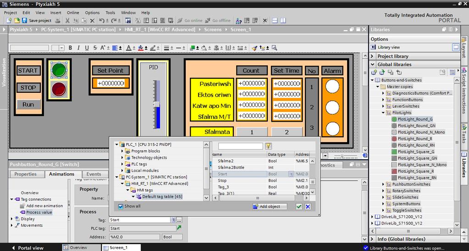
Task: Select PlotLight_Round_G library item
Action: (x=415, y=119)
